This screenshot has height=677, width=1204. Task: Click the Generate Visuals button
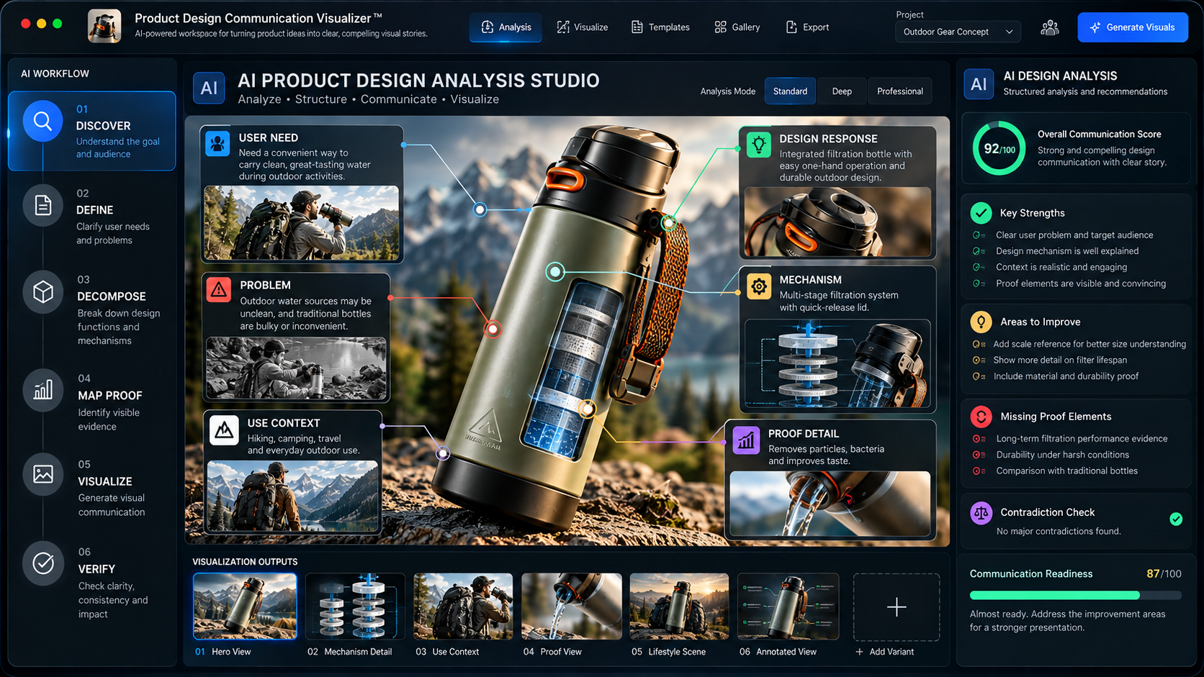point(1133,27)
